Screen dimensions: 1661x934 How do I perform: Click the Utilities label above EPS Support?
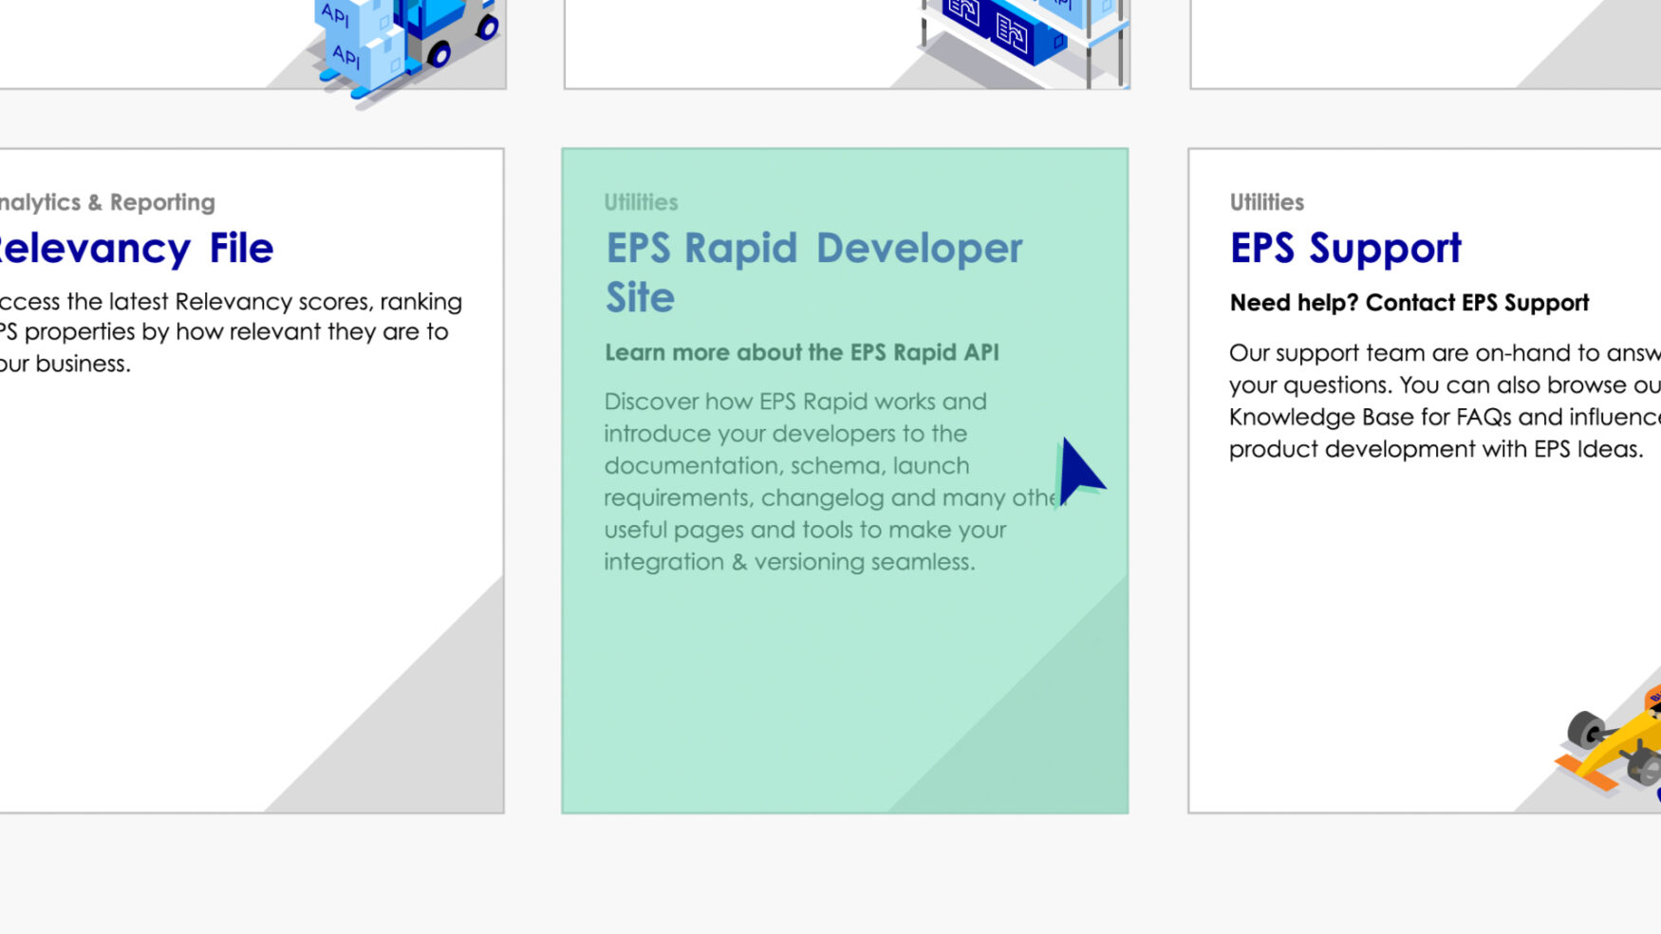pyautogui.click(x=1266, y=202)
